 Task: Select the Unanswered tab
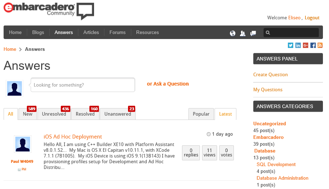coord(118,114)
